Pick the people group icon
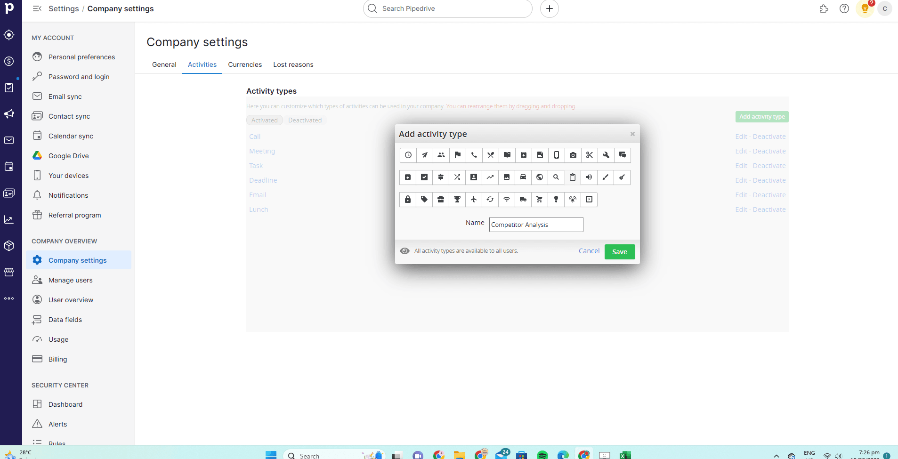The height and width of the screenshot is (459, 898). coord(441,155)
